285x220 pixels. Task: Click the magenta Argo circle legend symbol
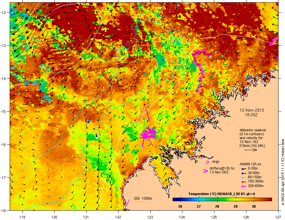pos(208,162)
